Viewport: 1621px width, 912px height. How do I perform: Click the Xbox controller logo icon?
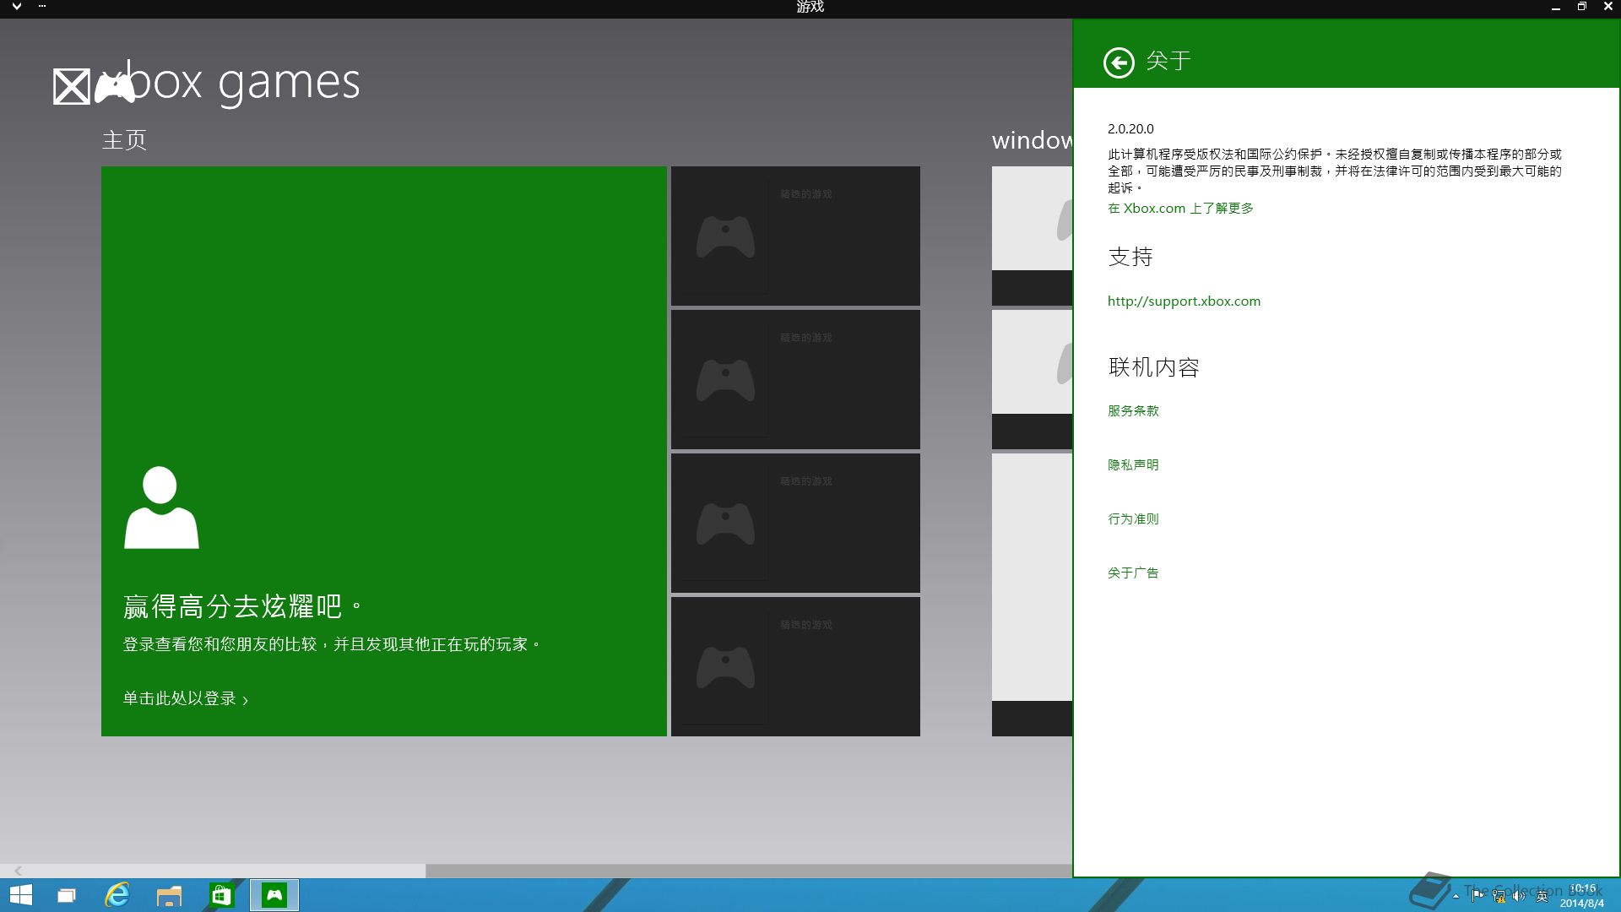coord(114,87)
